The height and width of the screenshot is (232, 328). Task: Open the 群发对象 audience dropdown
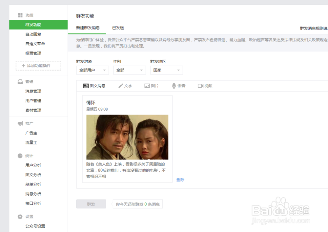pyautogui.click(x=92, y=70)
